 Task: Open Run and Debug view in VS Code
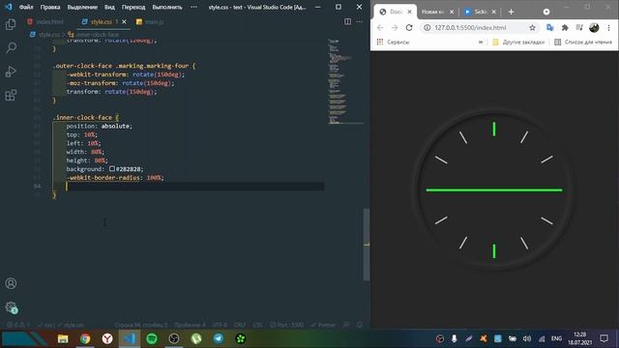[x=11, y=72]
